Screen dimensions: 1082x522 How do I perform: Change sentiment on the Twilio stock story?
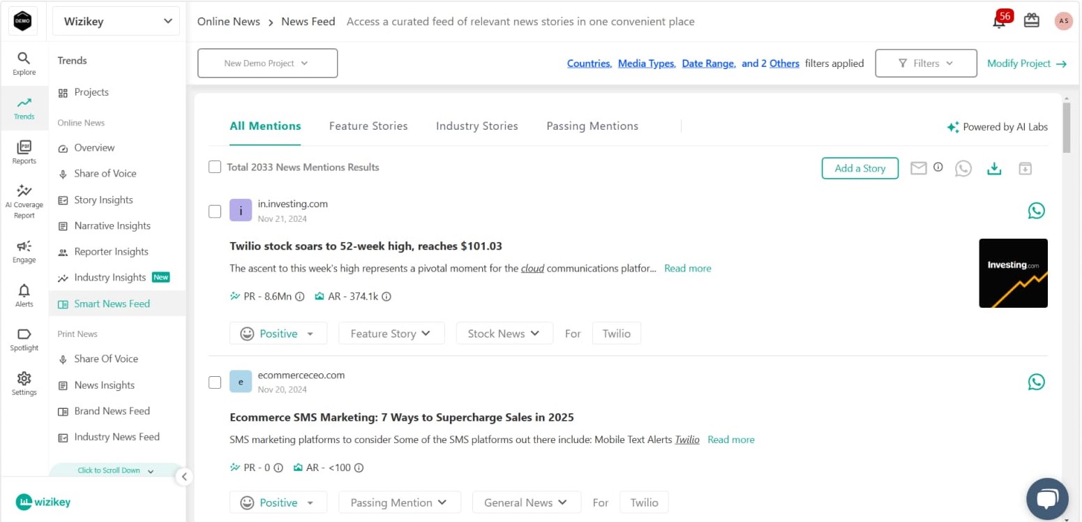coord(278,334)
